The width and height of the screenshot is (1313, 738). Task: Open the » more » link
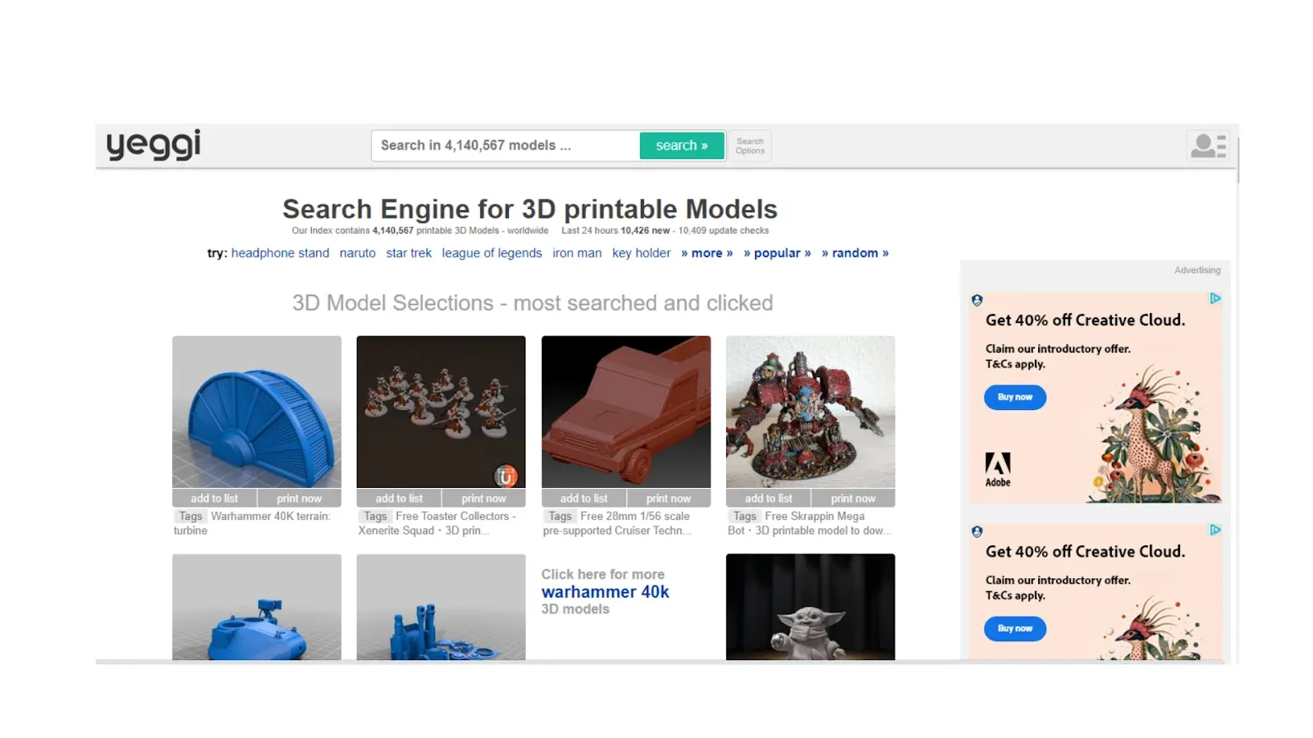pos(707,253)
